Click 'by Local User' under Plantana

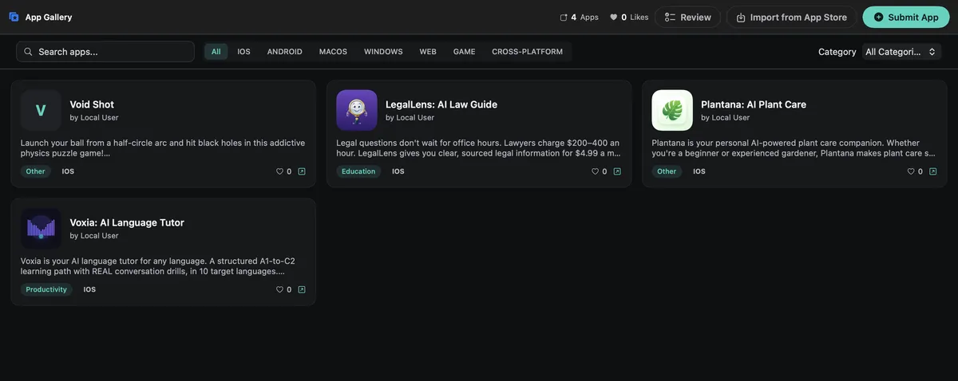tap(726, 118)
